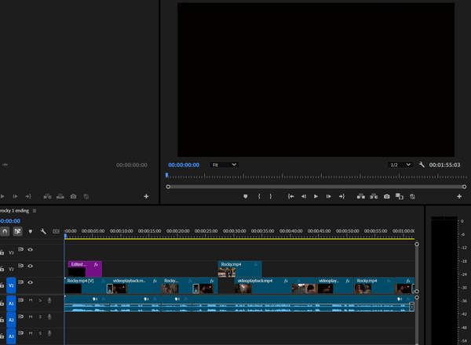Viewport: 471px width, 345px height.
Task: Open the 1/2 playback resolution dropdown
Action: pos(400,165)
